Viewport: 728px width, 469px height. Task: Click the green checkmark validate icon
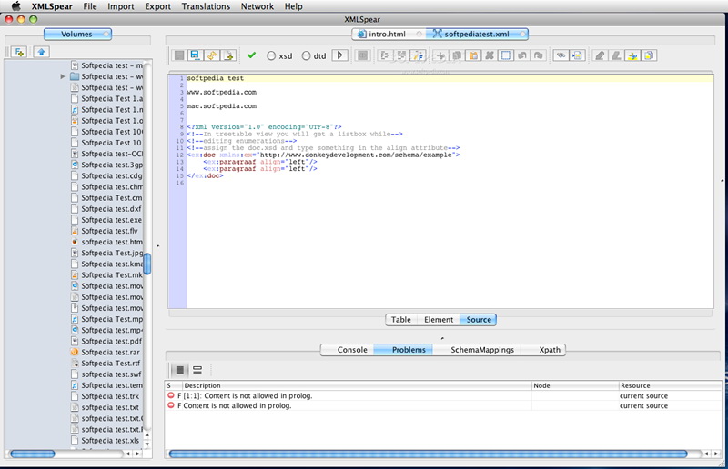coord(252,55)
